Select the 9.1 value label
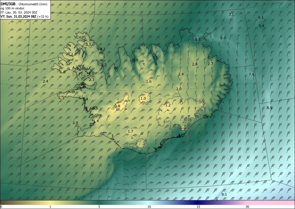The height and width of the screenshot is (209, 295). [x=224, y=195]
